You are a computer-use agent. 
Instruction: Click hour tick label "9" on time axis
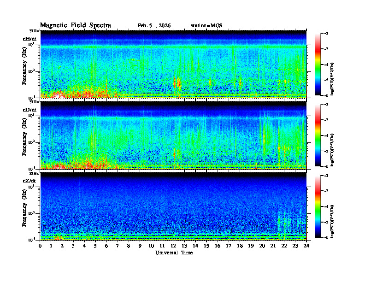pos(140,246)
